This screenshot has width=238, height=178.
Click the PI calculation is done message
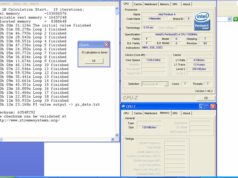tap(95, 52)
